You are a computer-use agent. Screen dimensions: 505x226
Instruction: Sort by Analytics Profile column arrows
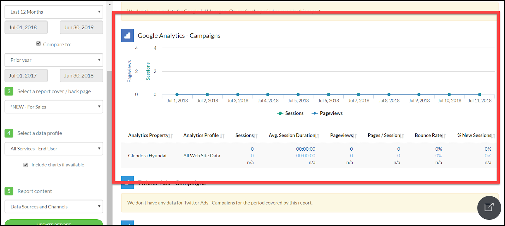pyautogui.click(x=223, y=136)
